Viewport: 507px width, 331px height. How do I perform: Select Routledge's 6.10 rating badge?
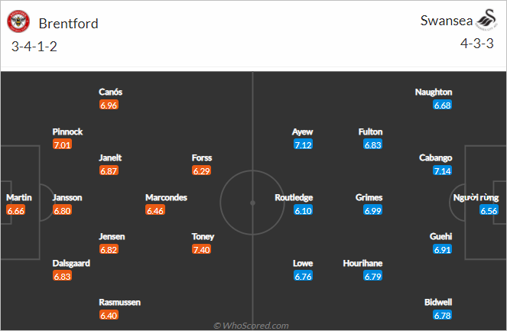[303, 210]
